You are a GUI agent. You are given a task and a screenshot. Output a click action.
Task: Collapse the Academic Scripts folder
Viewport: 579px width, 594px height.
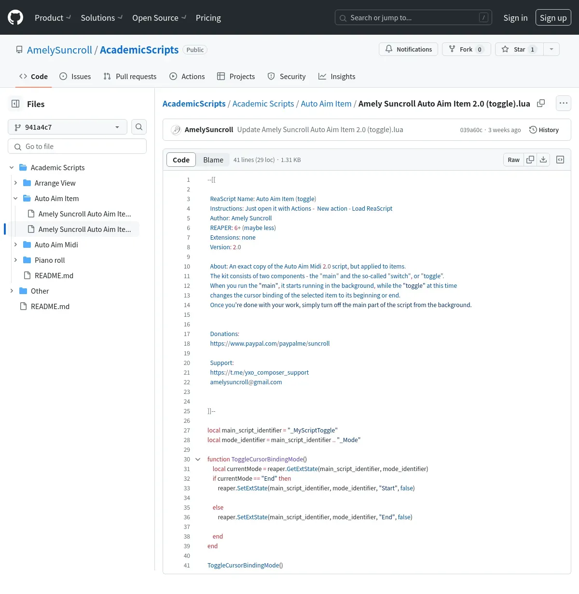point(12,167)
